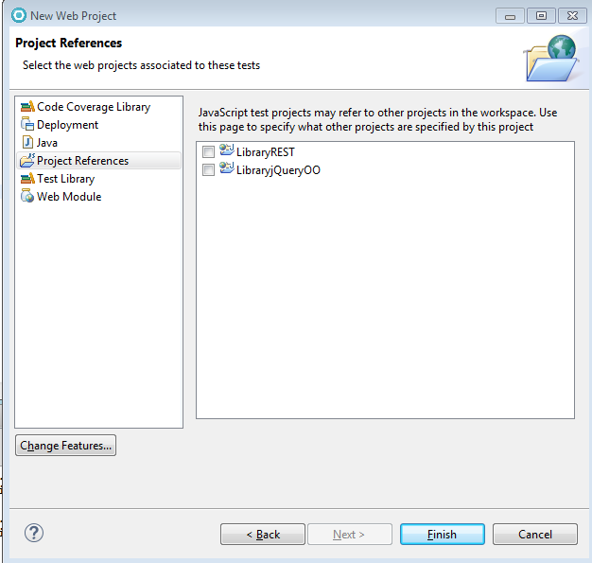Click the greyed-out Next button
The height and width of the screenshot is (563, 592).
click(x=350, y=535)
